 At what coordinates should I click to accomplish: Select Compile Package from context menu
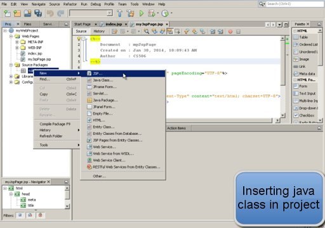tap(57, 124)
